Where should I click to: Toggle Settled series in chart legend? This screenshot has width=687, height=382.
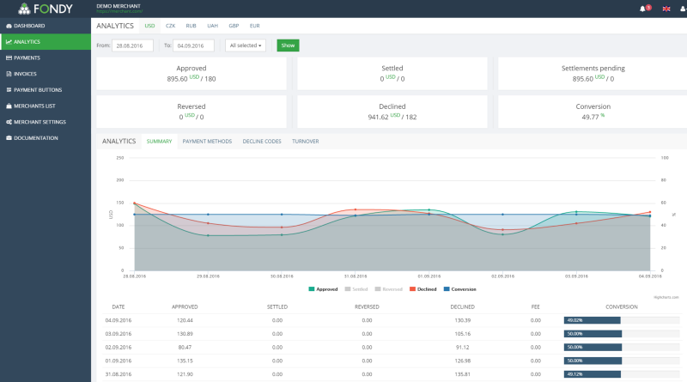(356, 289)
